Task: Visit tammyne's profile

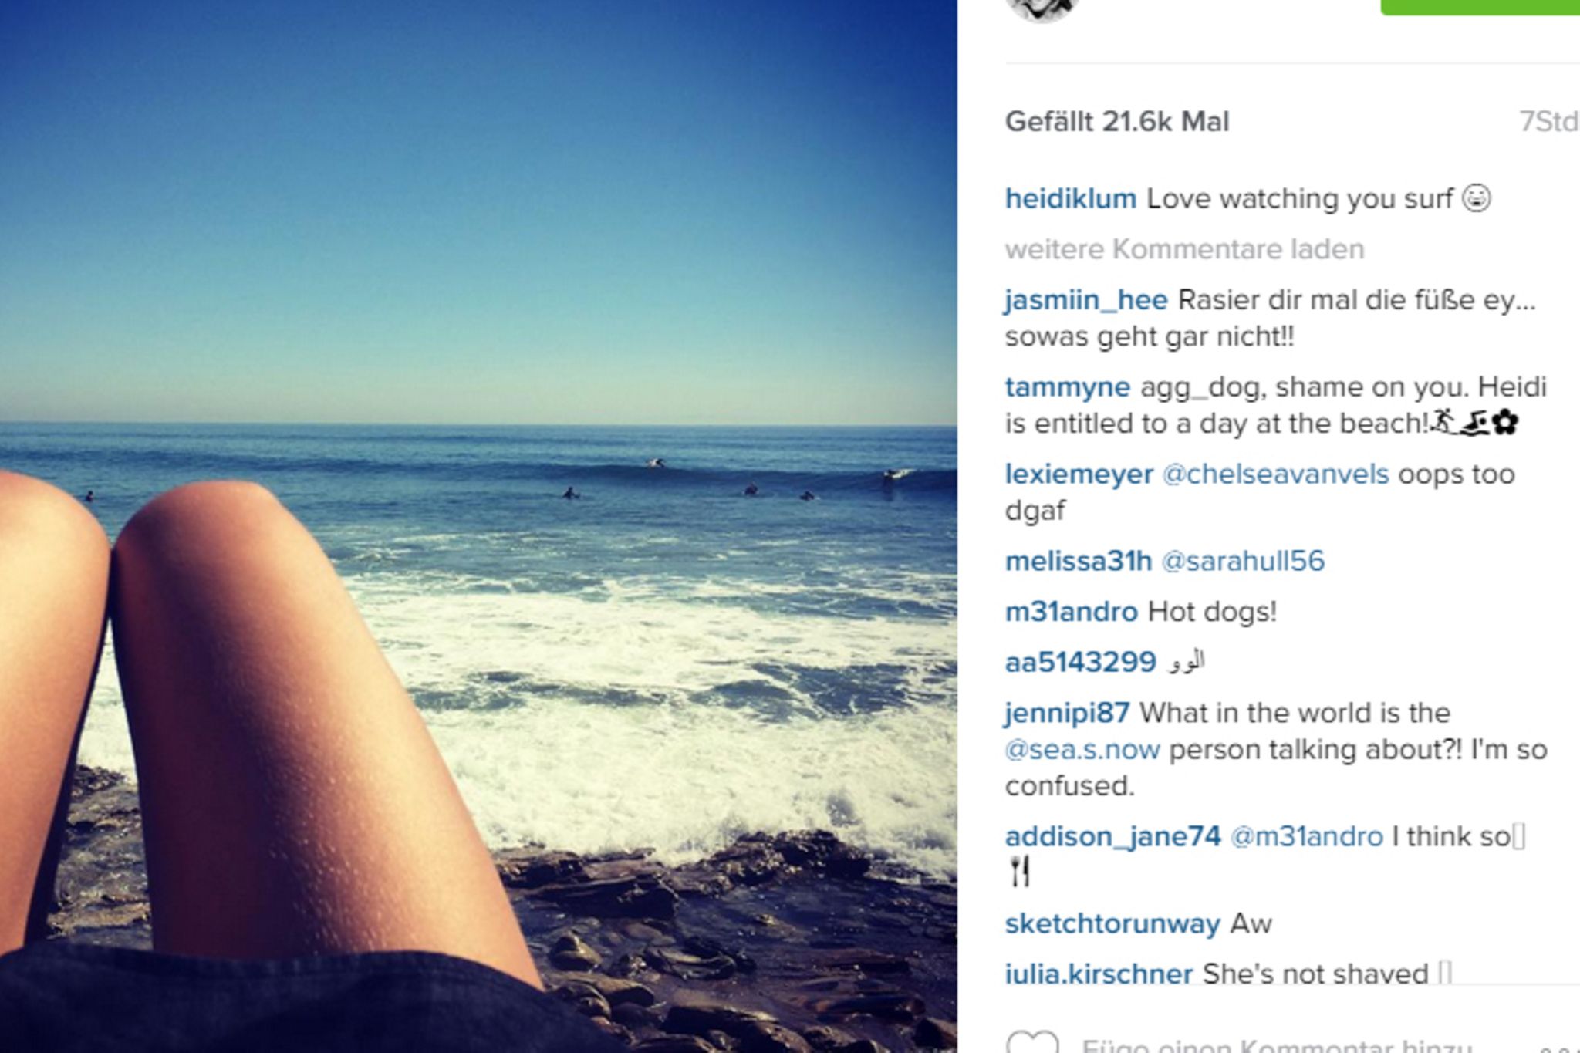Action: pos(1067,387)
